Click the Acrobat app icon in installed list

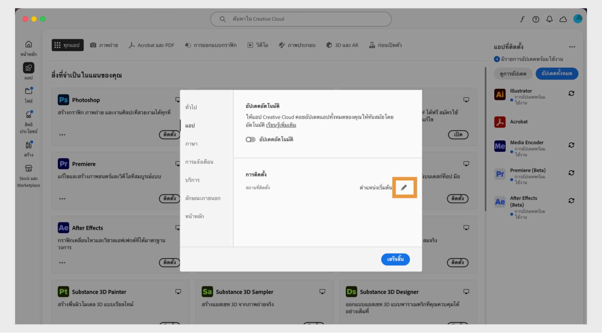tap(500, 122)
